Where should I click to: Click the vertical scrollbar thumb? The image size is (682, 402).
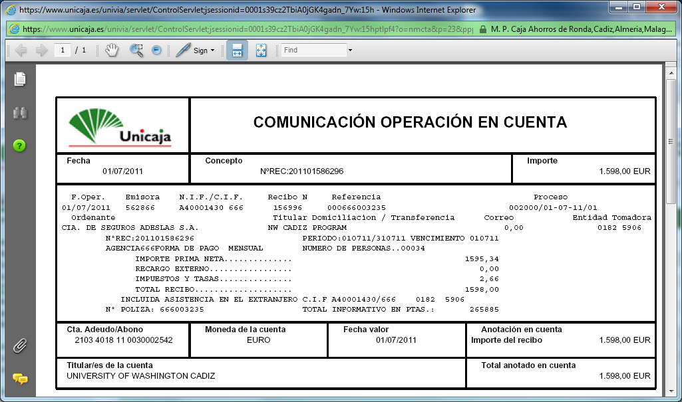click(x=671, y=141)
